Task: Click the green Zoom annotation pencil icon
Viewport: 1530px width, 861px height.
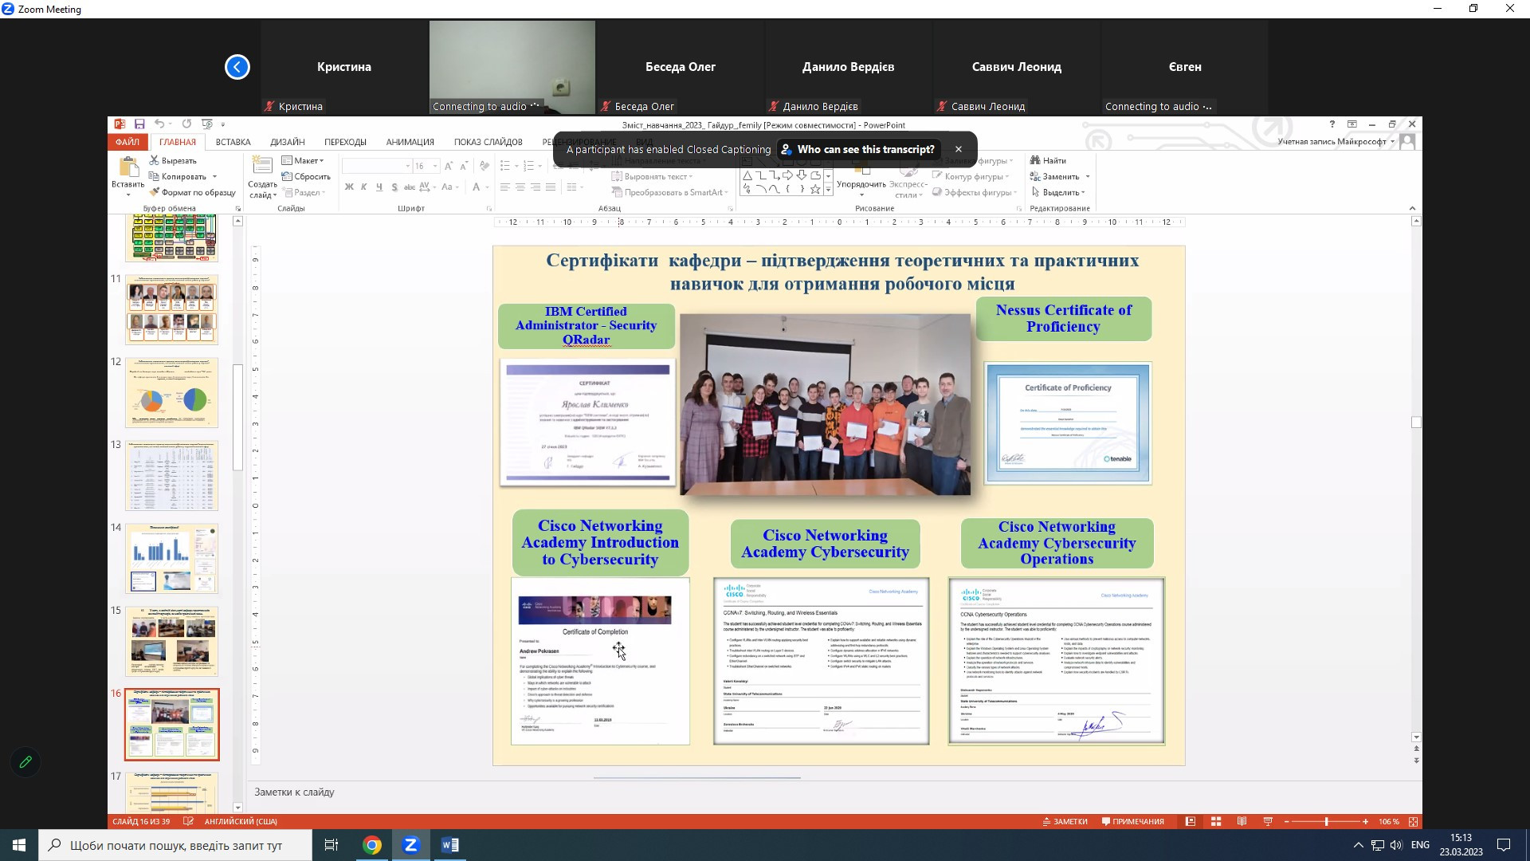Action: click(25, 762)
